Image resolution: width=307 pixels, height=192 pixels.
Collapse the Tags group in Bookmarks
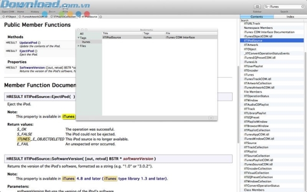[79, 37]
